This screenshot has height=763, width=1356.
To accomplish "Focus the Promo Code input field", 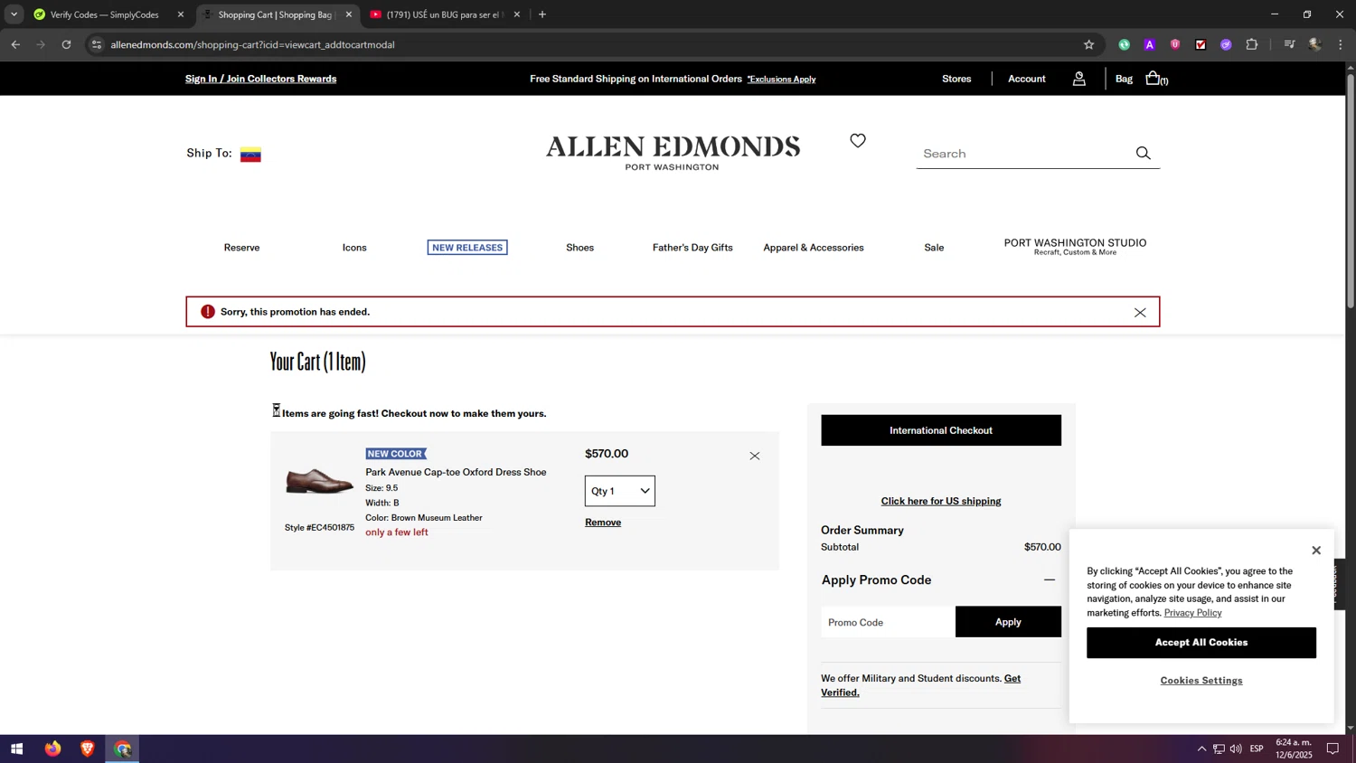I will point(888,622).
